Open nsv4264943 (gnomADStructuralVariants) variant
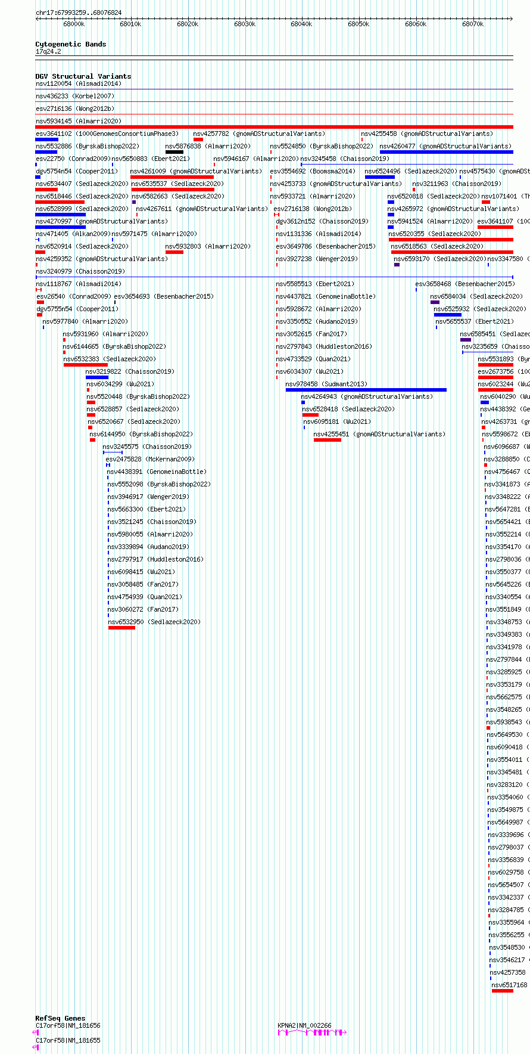Viewport: 530px width, 1054px height. 366,397
